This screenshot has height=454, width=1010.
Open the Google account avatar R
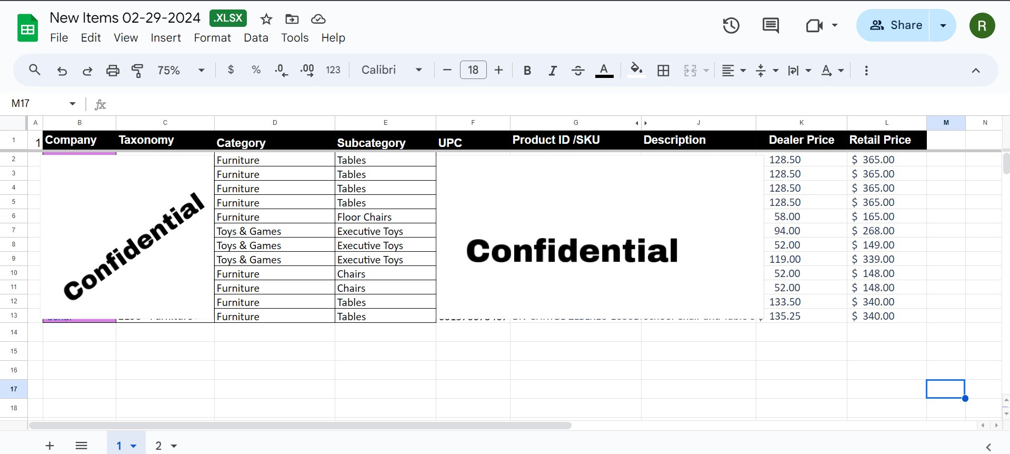click(x=982, y=25)
